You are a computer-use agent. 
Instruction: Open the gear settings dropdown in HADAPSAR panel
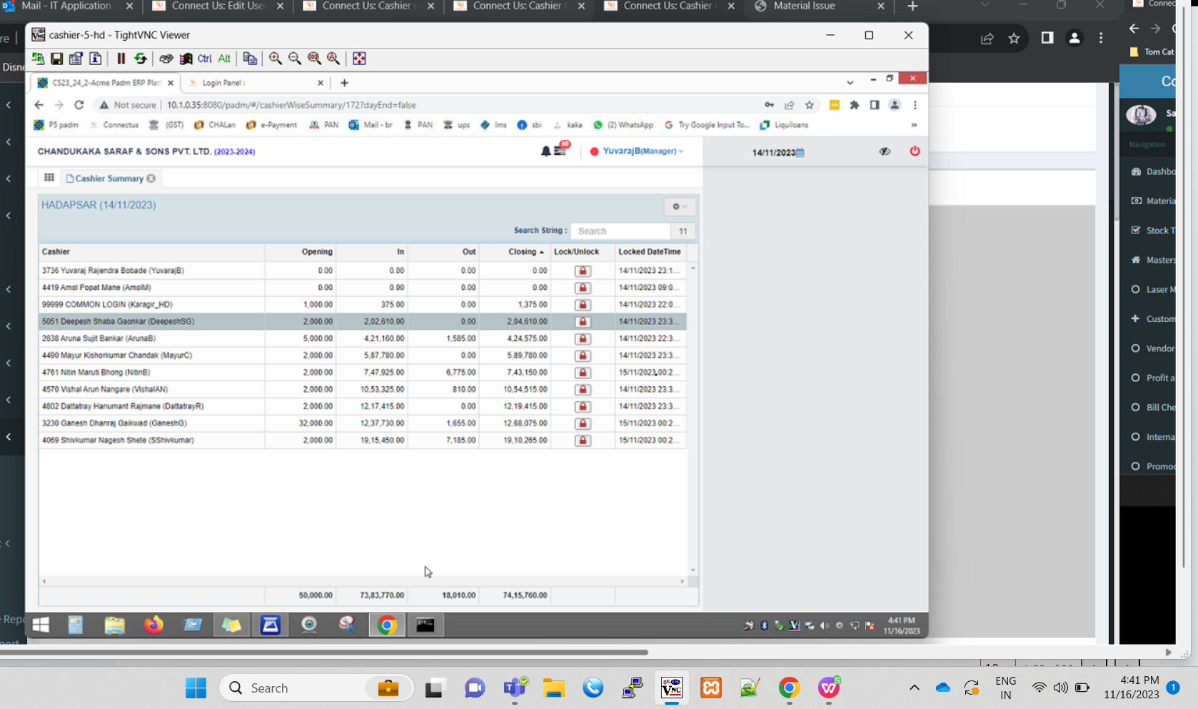[x=679, y=206]
